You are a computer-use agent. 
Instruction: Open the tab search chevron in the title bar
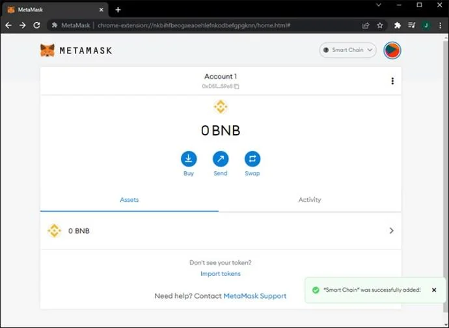(379, 5)
